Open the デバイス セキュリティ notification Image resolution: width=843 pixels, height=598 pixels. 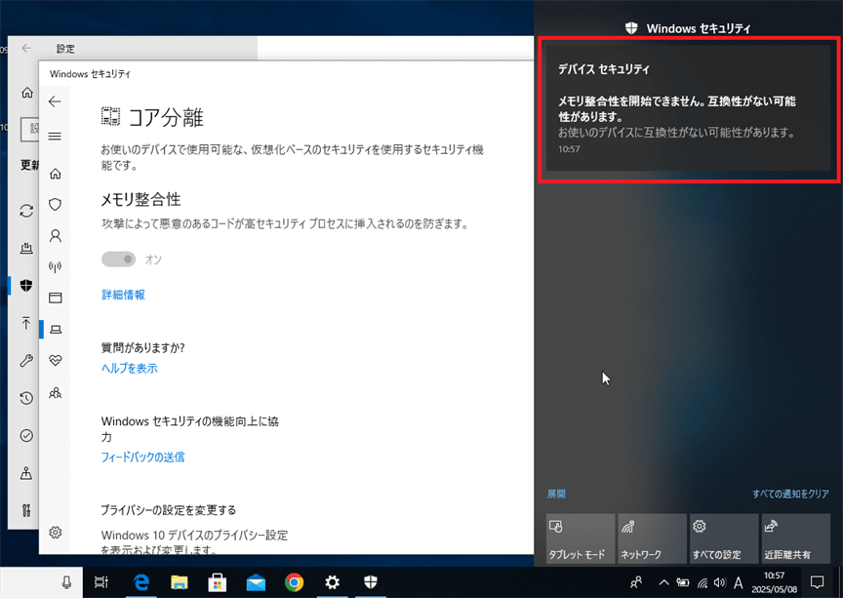[688, 109]
